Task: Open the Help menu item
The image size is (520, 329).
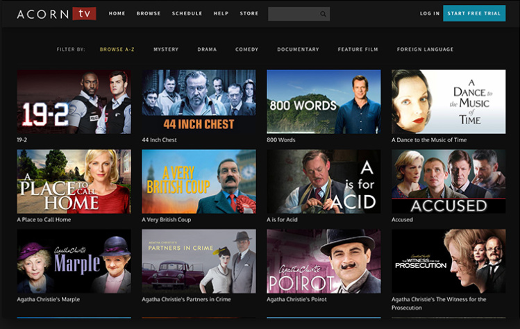Action: coord(221,14)
